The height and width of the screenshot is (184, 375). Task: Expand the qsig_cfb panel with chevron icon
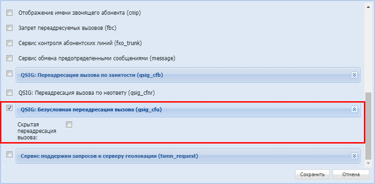tap(354, 75)
